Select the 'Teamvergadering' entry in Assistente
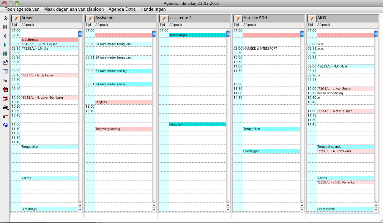The height and width of the screenshot is (223, 383). (x=123, y=129)
